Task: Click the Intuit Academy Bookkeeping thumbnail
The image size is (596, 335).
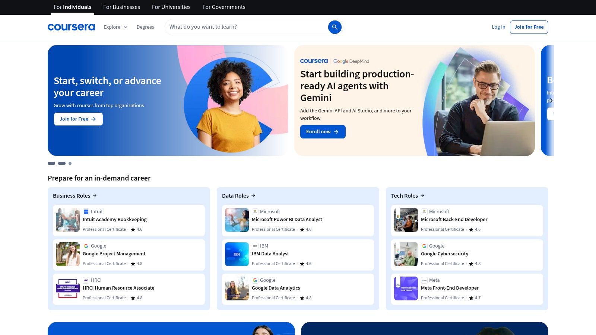Action: click(68, 220)
